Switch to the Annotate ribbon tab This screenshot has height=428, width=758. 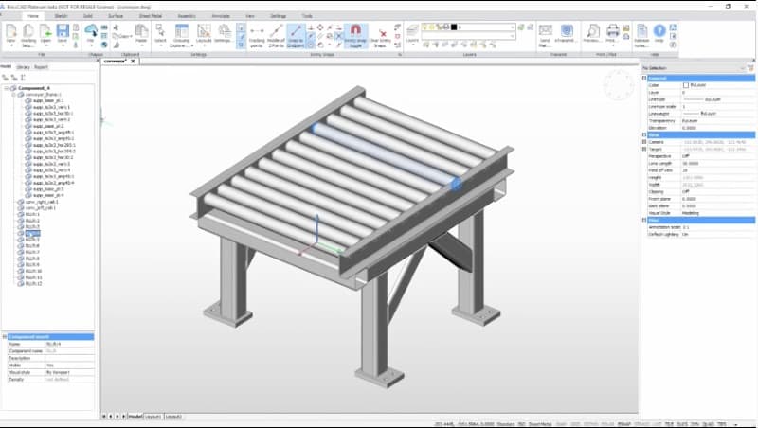point(221,16)
